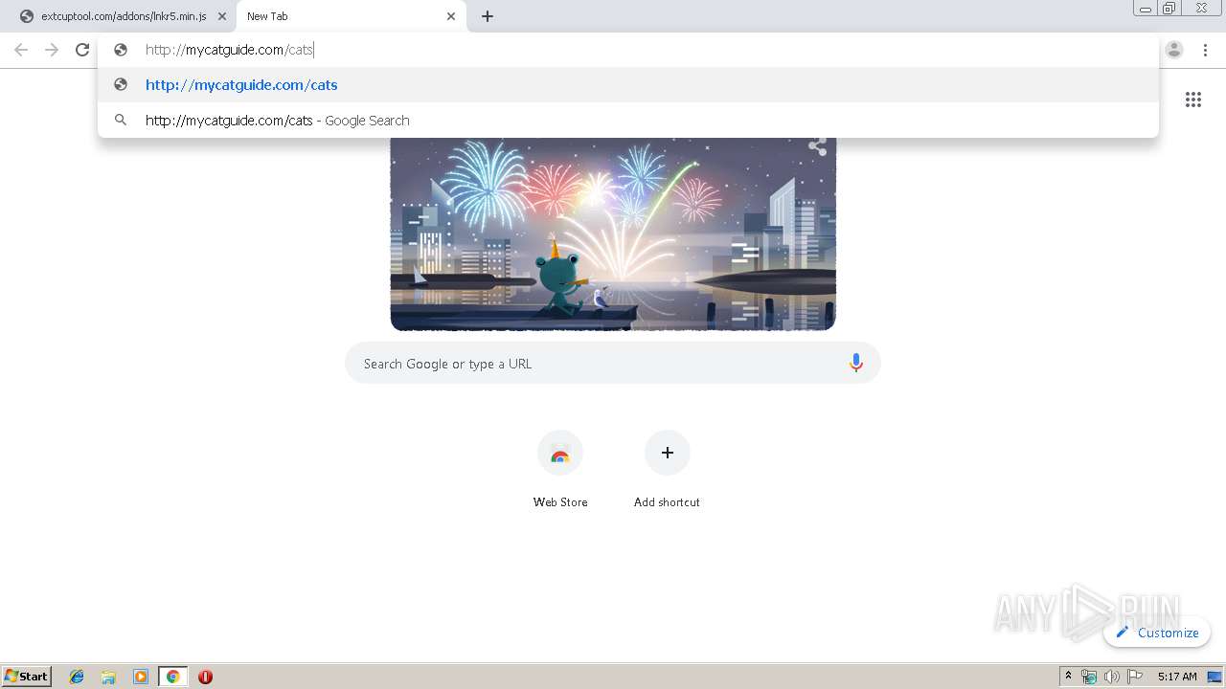Image resolution: width=1226 pixels, height=689 pixels.
Task: Open the Windows Start menu
Action: (x=27, y=677)
